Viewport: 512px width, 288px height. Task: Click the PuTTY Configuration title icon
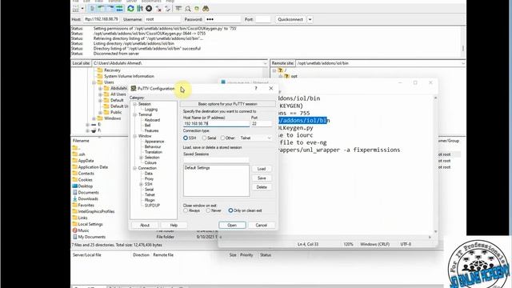coord(134,89)
